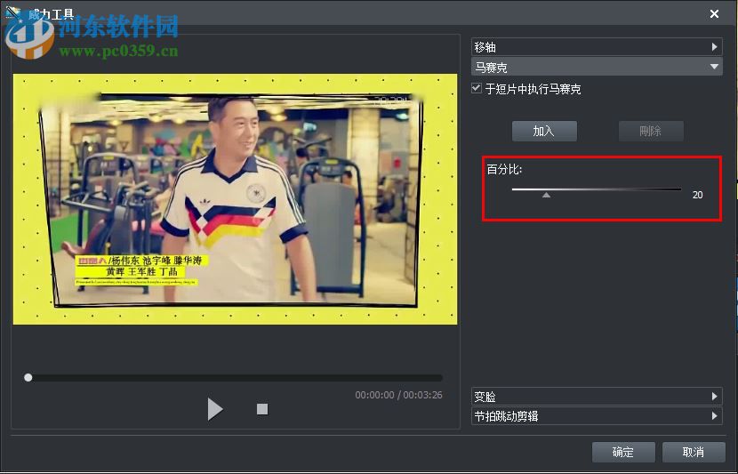The image size is (738, 474).
Task: Open the 移轴 tool section
Action: (x=597, y=46)
